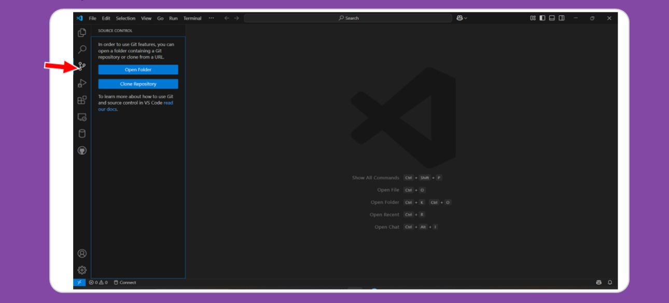Open the GitHub icon in activity bar

(81, 151)
